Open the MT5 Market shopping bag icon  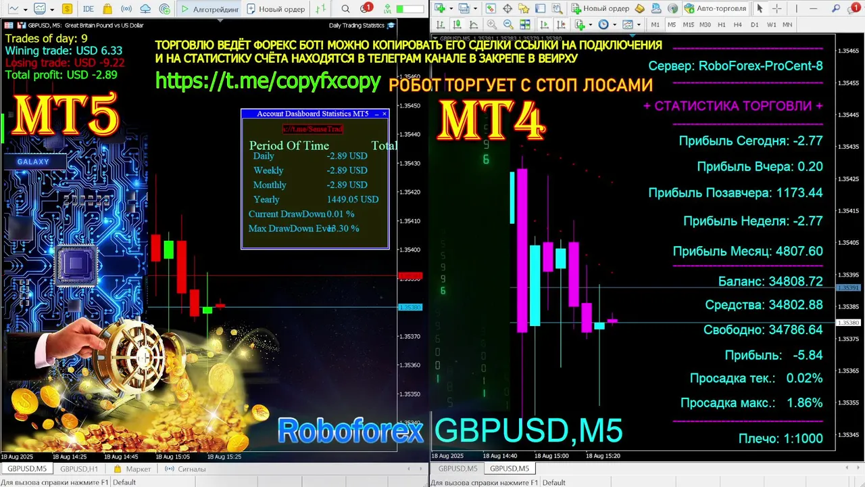107,9
